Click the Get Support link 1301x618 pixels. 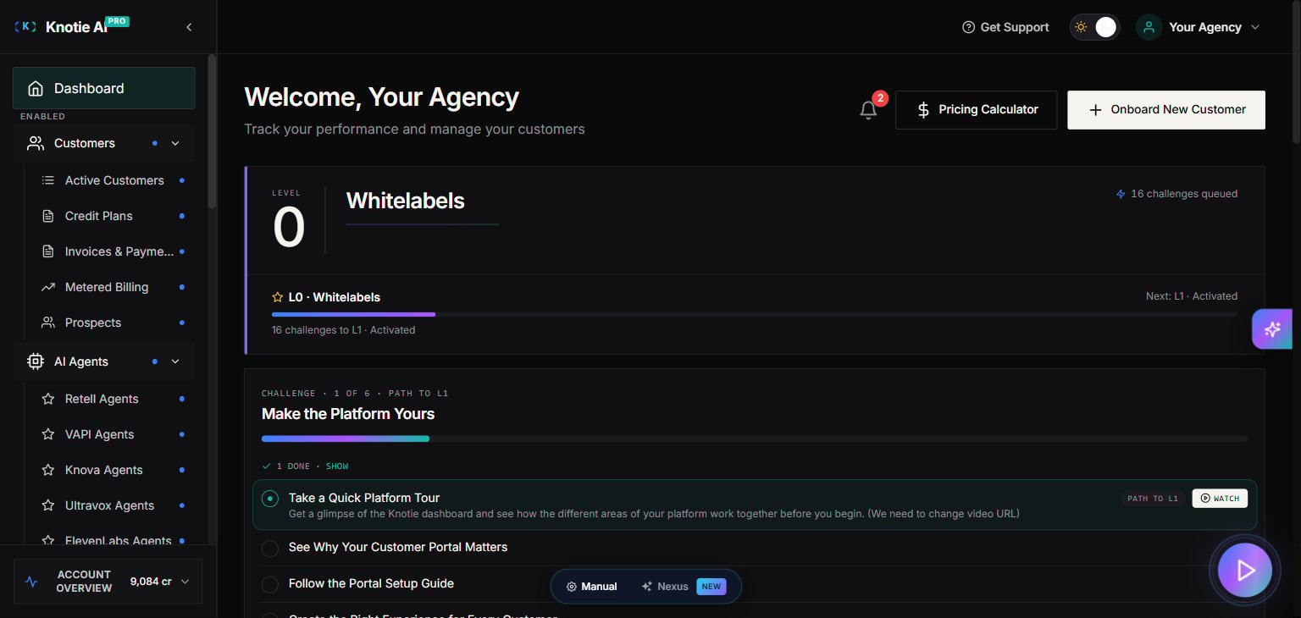tap(1005, 27)
